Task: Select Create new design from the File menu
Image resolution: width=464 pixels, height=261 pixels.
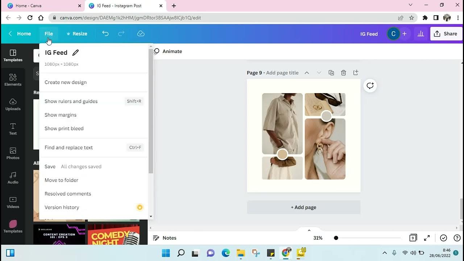Action: coord(66,82)
